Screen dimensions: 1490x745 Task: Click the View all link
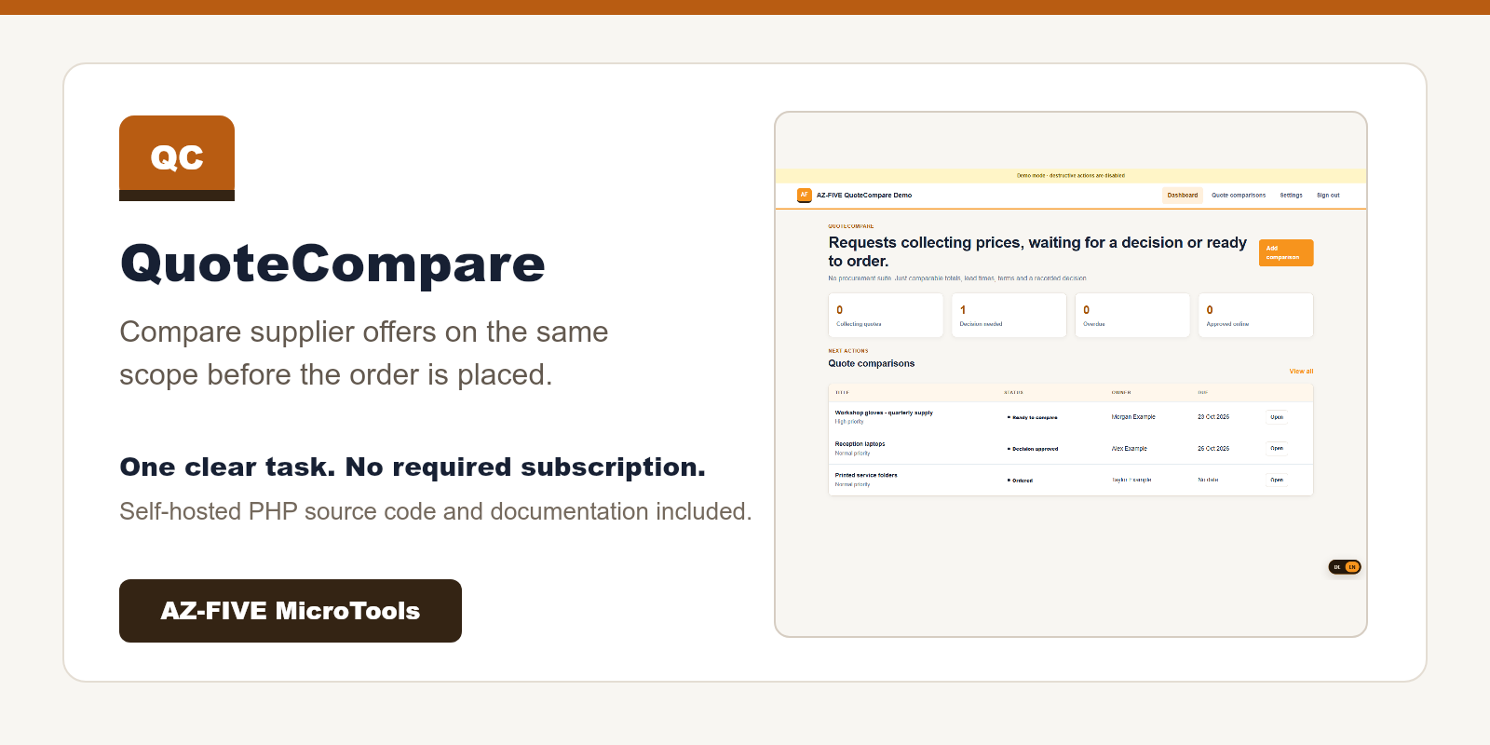click(x=1301, y=372)
